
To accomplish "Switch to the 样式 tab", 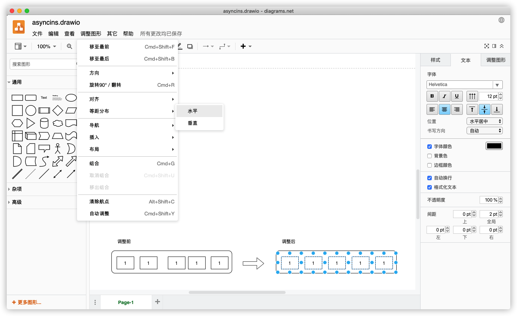I will (435, 60).
